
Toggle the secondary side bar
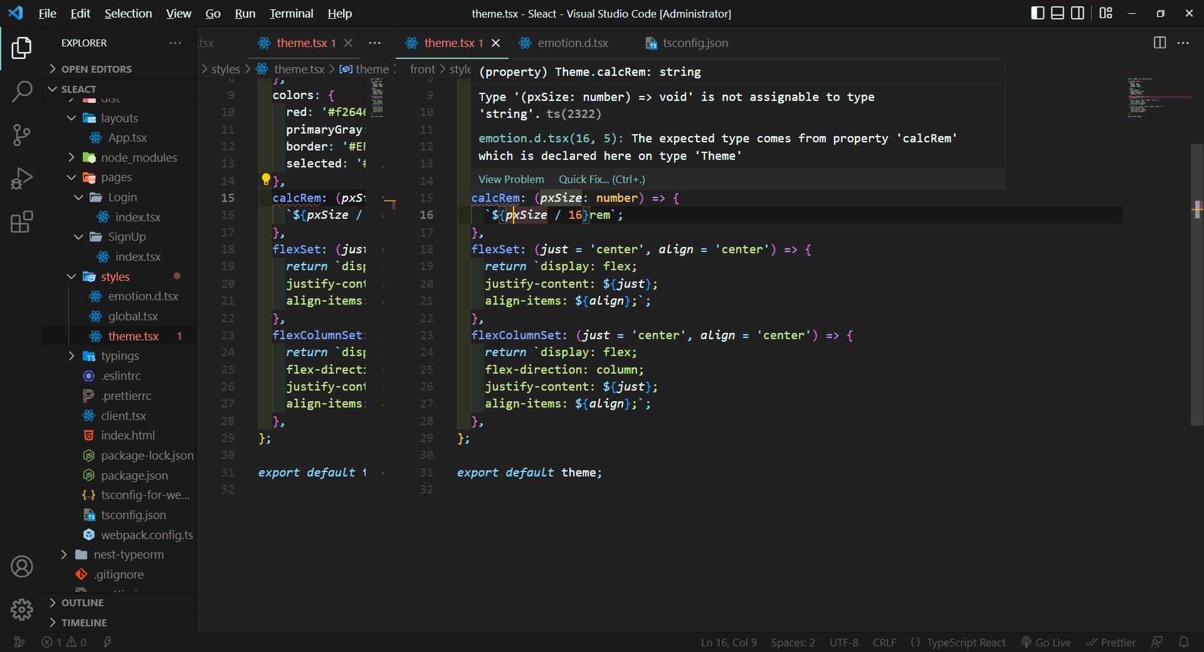coord(1077,13)
